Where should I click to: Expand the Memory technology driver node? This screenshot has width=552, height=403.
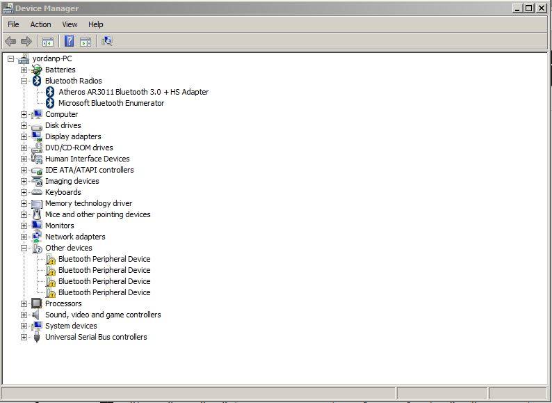tap(24, 203)
